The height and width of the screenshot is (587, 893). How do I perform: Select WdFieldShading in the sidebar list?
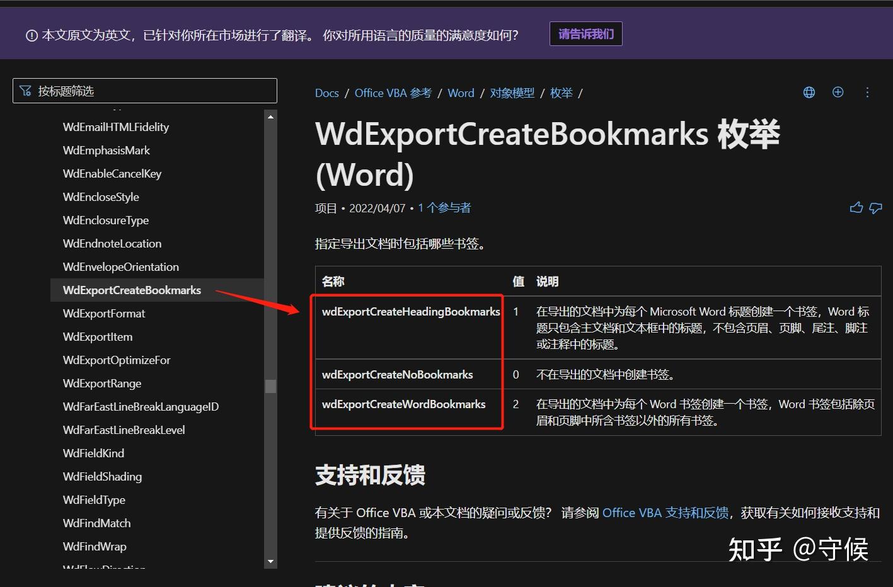tap(102, 476)
